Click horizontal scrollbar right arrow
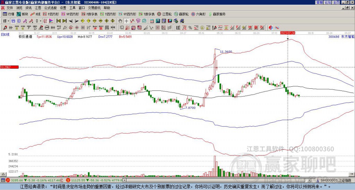The height and width of the screenshot is (190, 355). [x=309, y=180]
